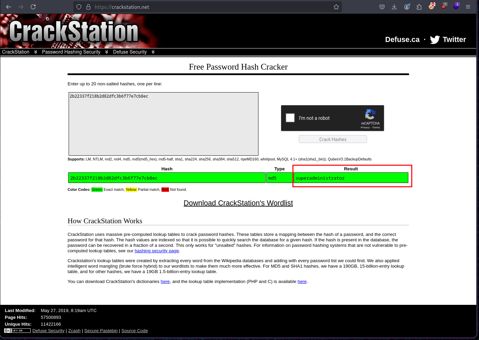Click the Hash column header
The height and width of the screenshot is (340, 479).
pos(167,169)
